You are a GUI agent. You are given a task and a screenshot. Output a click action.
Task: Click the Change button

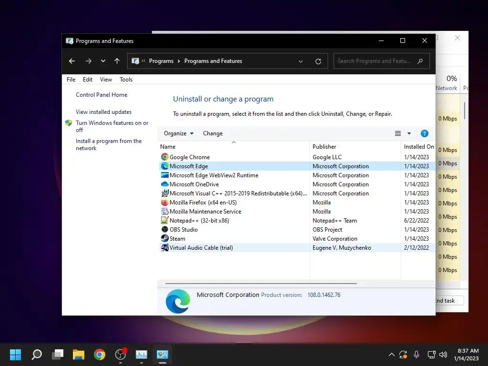point(213,133)
